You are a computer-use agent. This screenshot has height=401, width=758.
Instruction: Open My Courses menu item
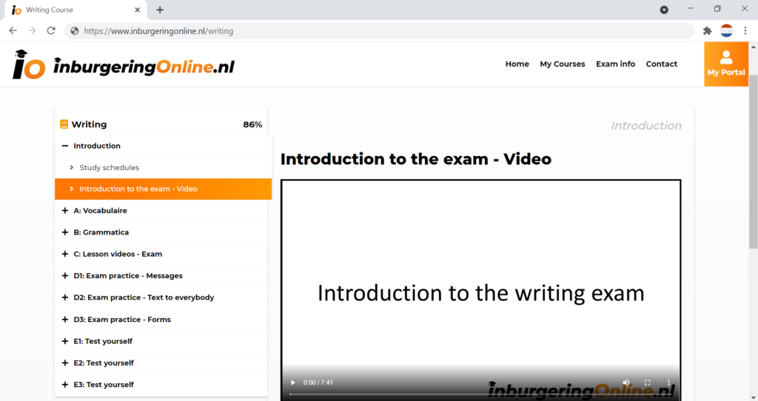[563, 64]
